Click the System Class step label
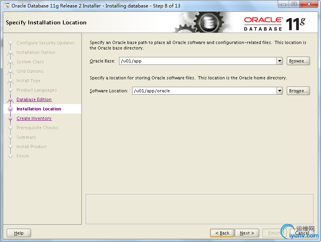The height and width of the screenshot is (242, 321). [x=30, y=62]
